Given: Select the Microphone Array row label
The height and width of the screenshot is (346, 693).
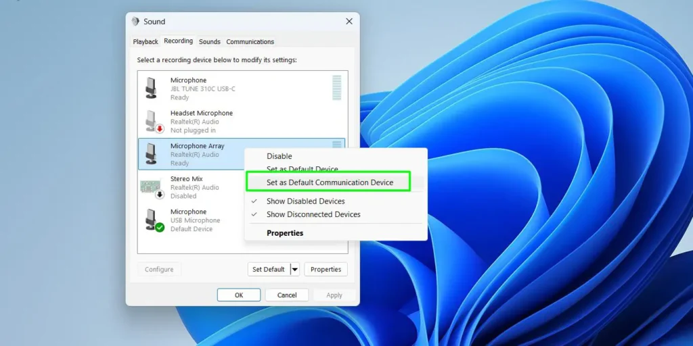Looking at the screenshot, I should pos(198,146).
